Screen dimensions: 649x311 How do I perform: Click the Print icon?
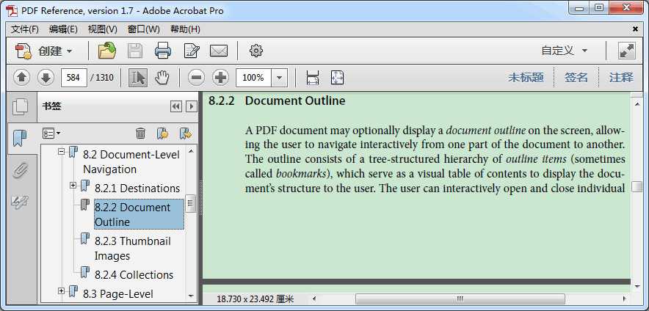[163, 51]
